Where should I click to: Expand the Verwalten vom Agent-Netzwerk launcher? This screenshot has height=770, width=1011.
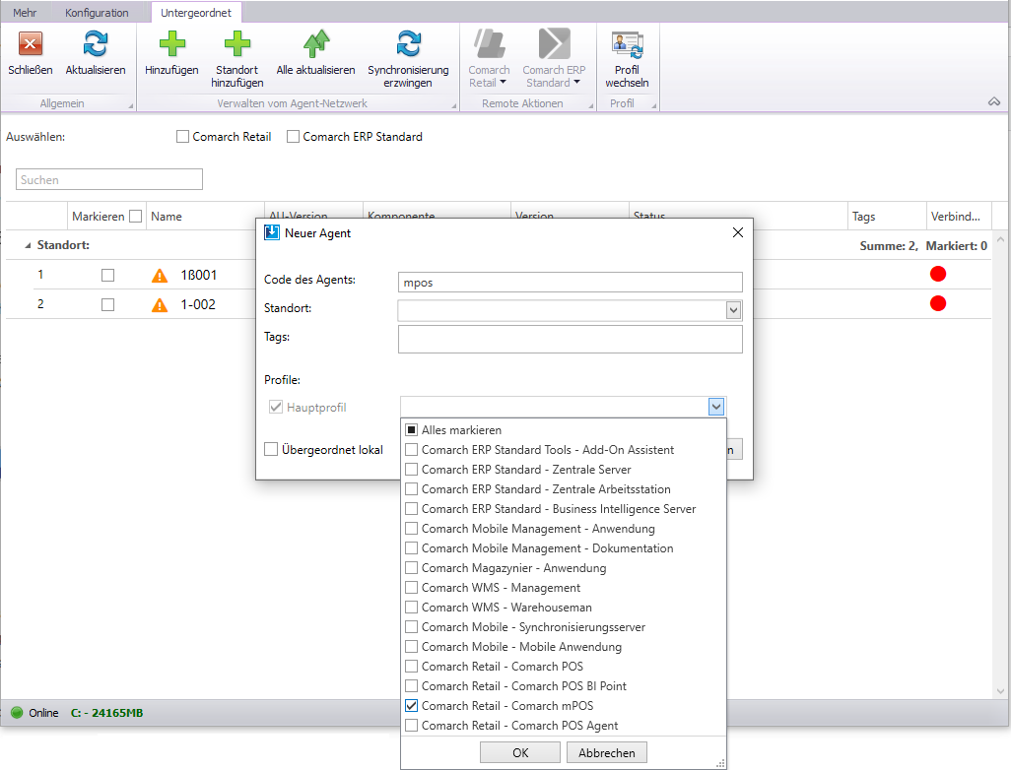[x=454, y=105]
